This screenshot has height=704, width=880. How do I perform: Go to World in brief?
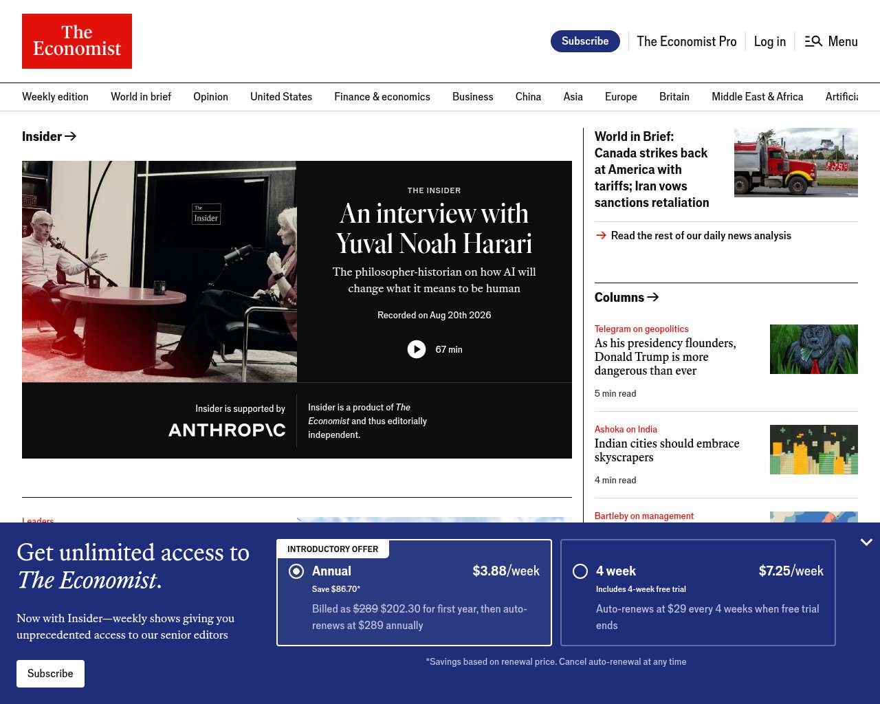(x=141, y=97)
